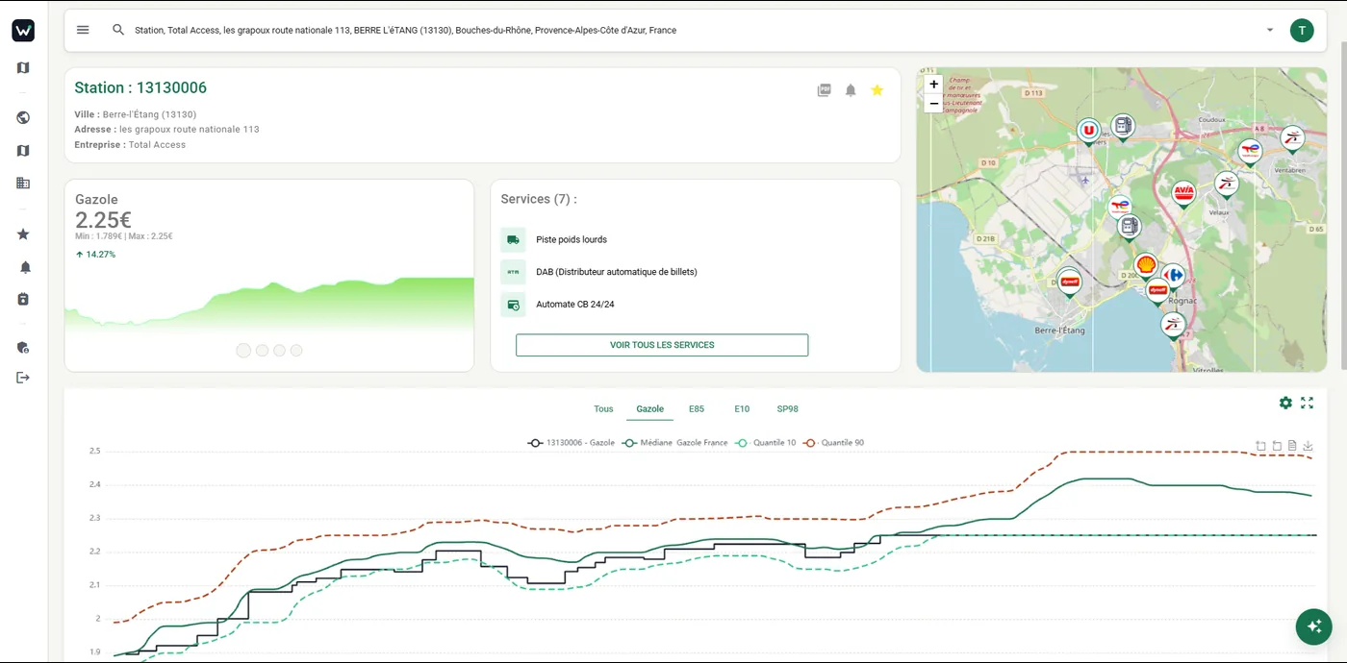The width and height of the screenshot is (1347, 663).
Task: Expand the search bar dropdown arrow
Action: (x=1269, y=30)
